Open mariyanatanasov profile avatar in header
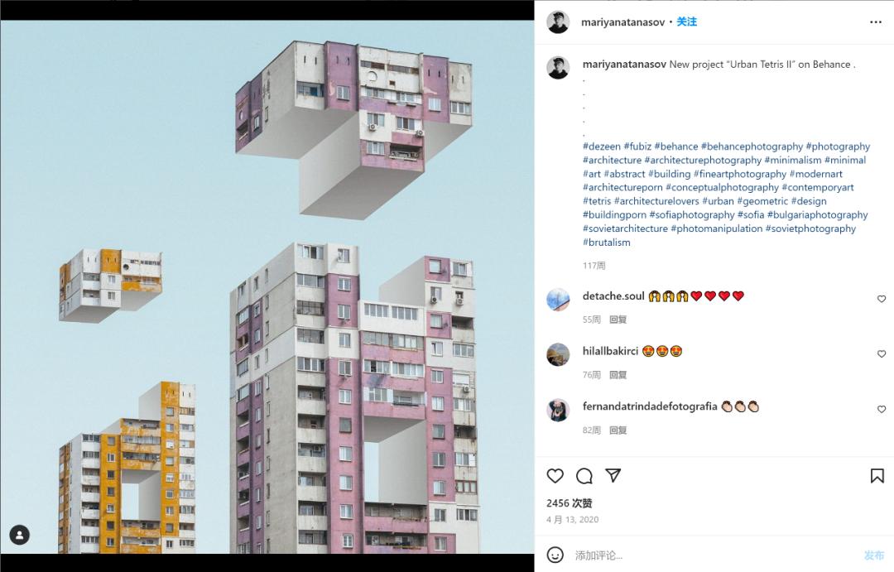This screenshot has height=572, width=894. click(x=558, y=22)
